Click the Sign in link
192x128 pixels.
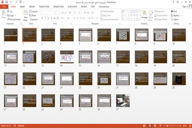pyautogui.click(x=185, y=7)
